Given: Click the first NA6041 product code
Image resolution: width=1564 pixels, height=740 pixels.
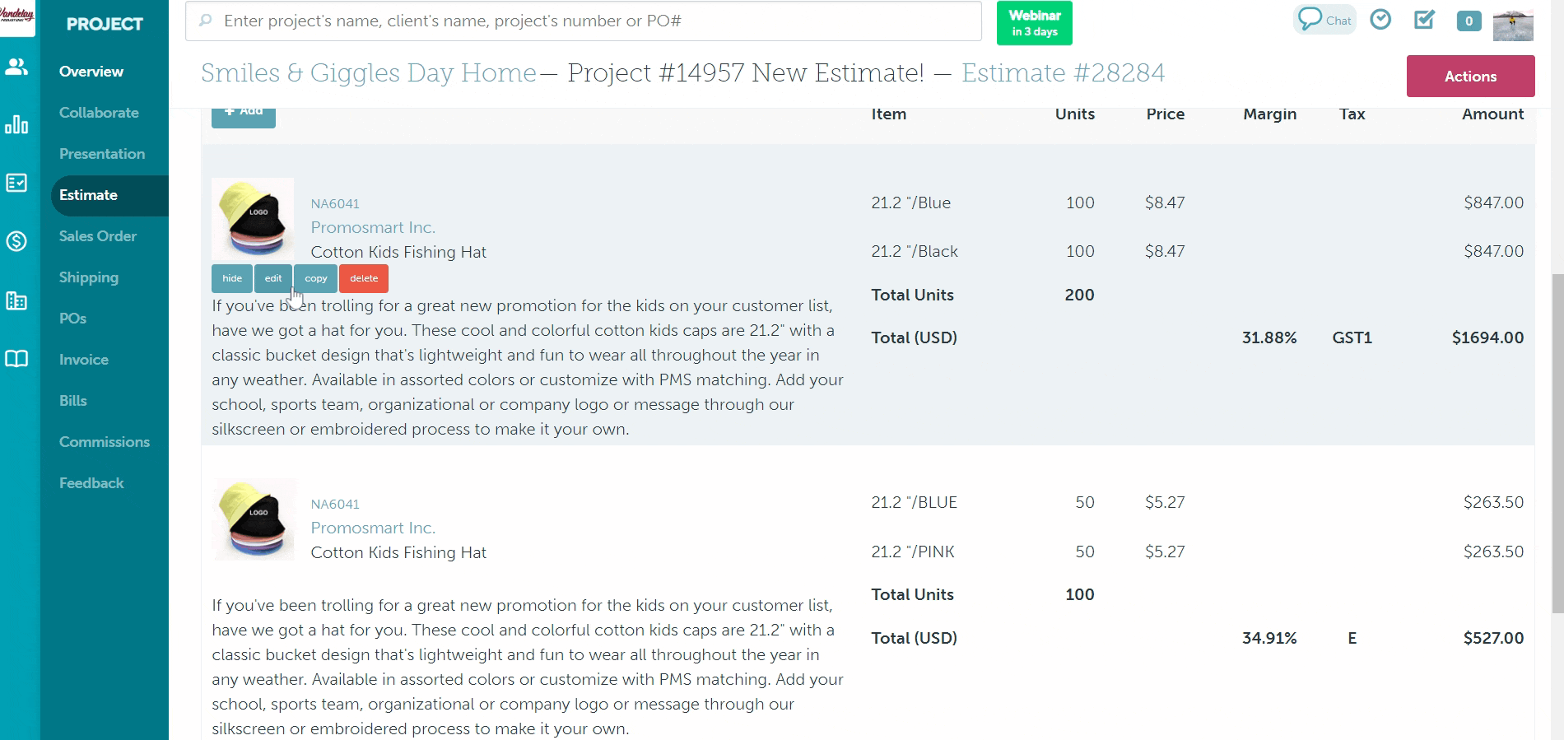Looking at the screenshot, I should tap(335, 203).
